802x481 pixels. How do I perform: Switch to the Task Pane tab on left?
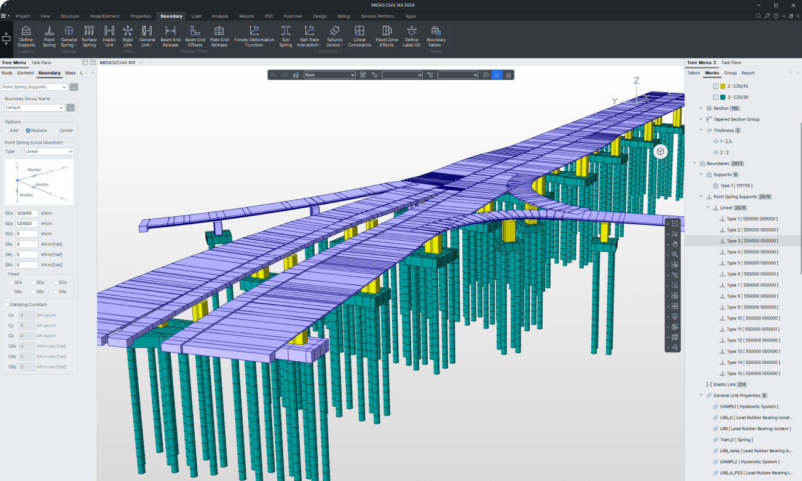(x=42, y=63)
